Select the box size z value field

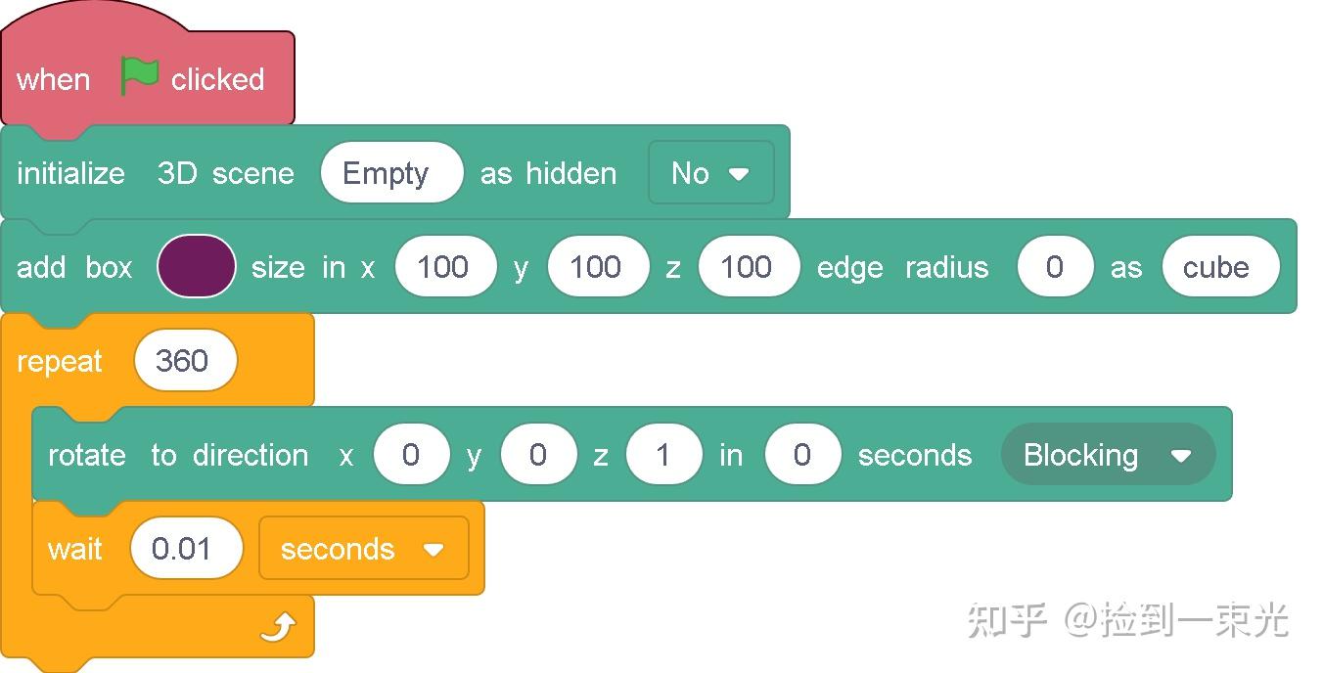[749, 267]
